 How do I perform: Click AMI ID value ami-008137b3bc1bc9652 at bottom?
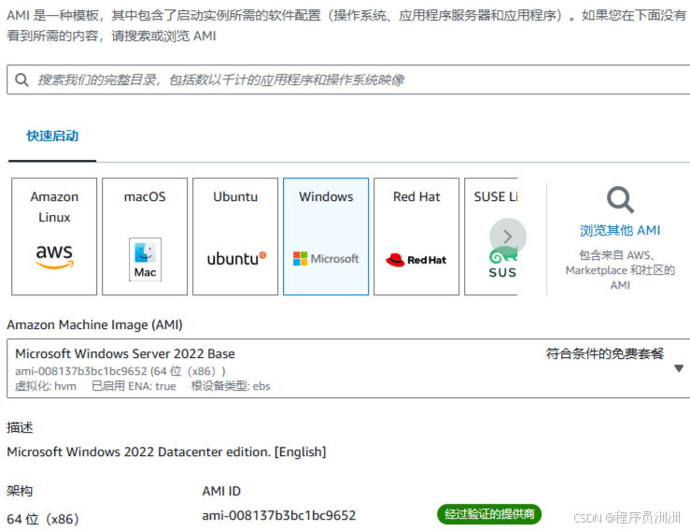(x=278, y=515)
